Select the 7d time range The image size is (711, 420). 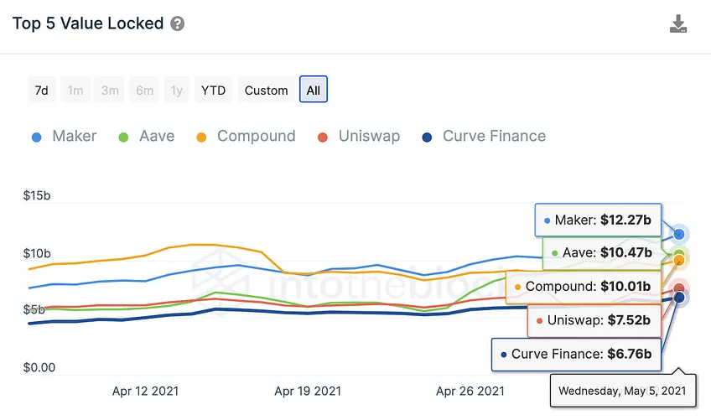pos(42,90)
